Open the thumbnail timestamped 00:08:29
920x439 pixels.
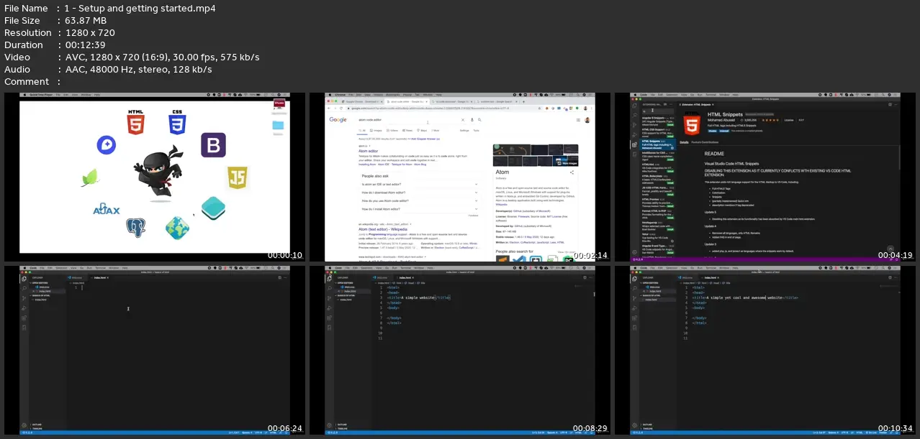pyautogui.click(x=460, y=350)
